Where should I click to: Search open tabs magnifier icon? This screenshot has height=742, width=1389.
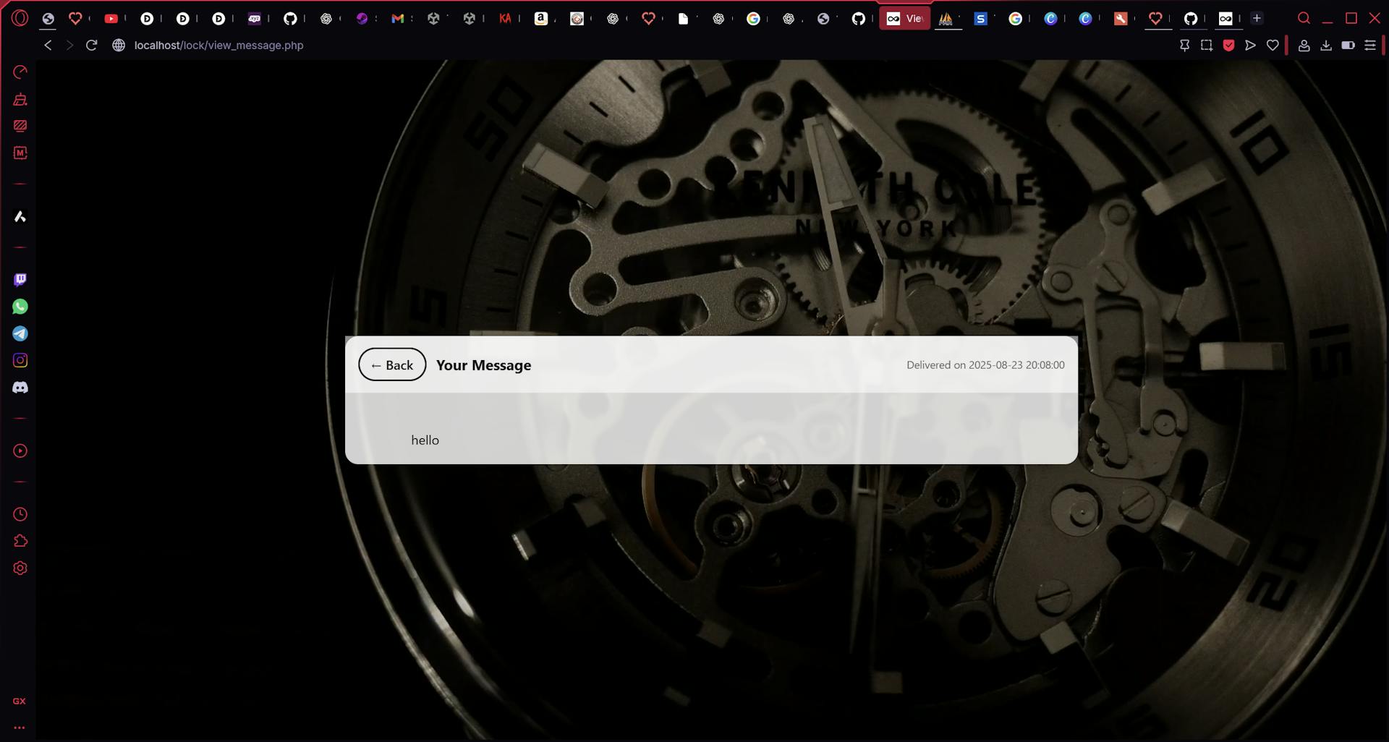(1304, 18)
